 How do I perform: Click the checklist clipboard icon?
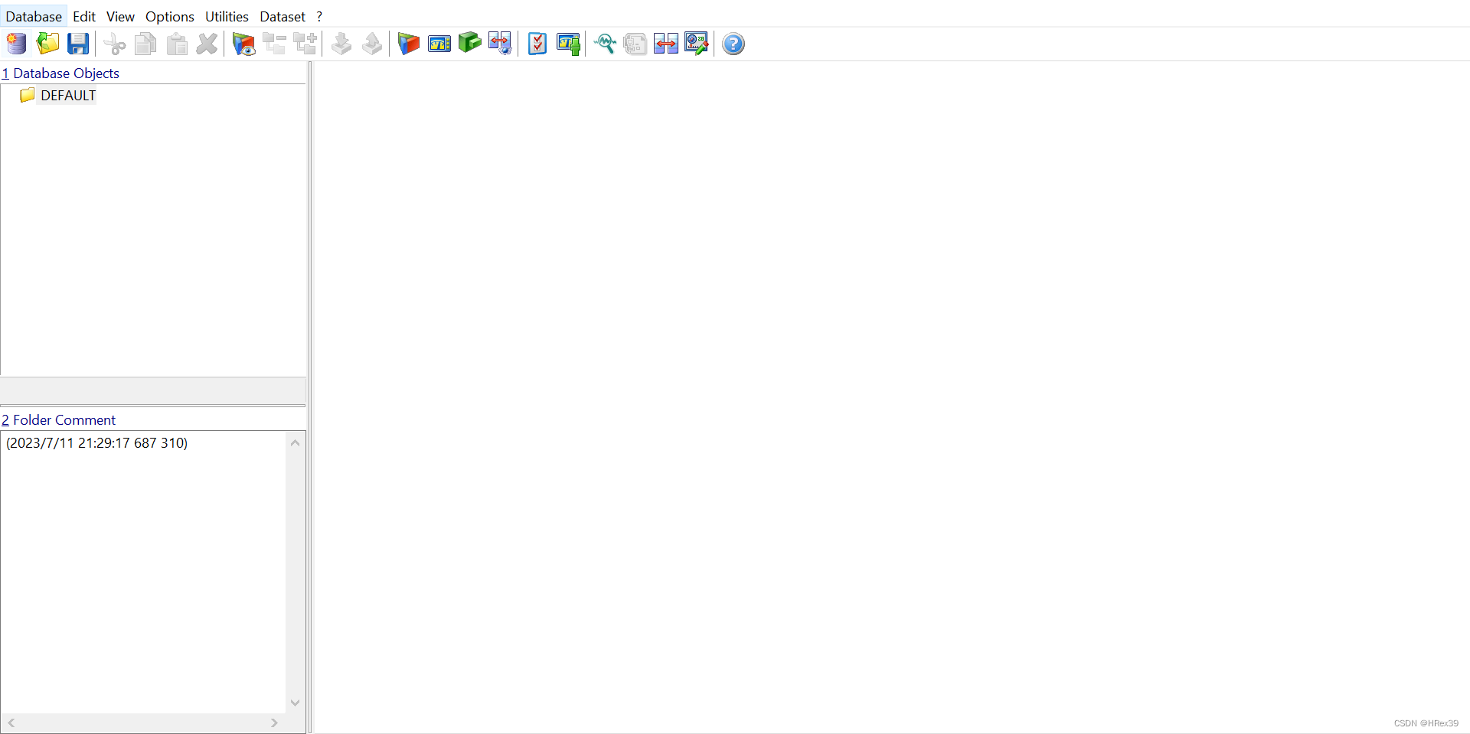(x=537, y=44)
